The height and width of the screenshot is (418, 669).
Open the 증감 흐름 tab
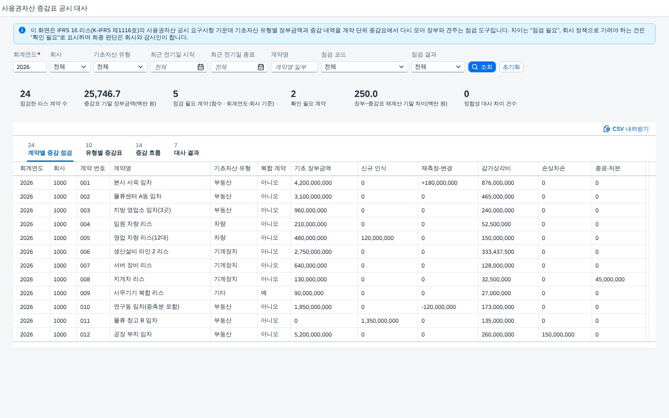148,149
